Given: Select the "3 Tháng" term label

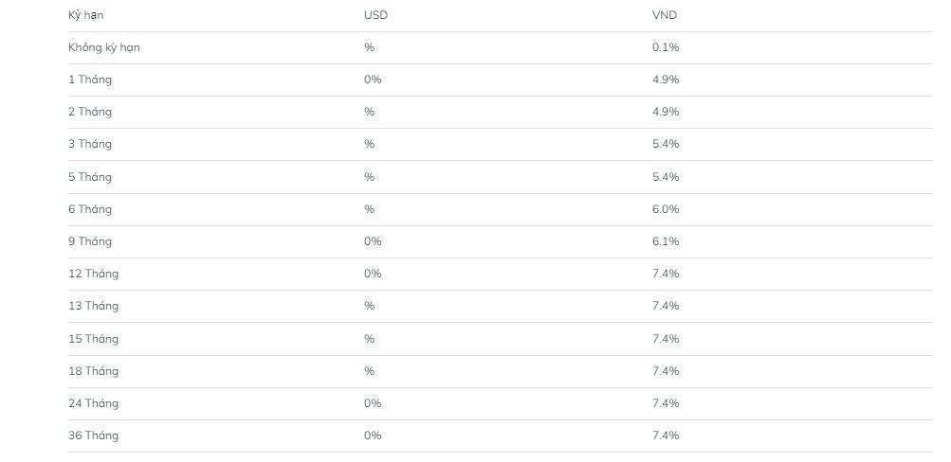Looking at the screenshot, I should (x=89, y=144).
